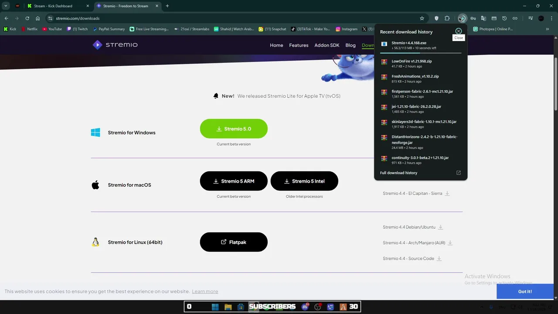Screen dimensions: 558x314
Task: Download Stremio 5 Intel for macOS
Action: 304,181
